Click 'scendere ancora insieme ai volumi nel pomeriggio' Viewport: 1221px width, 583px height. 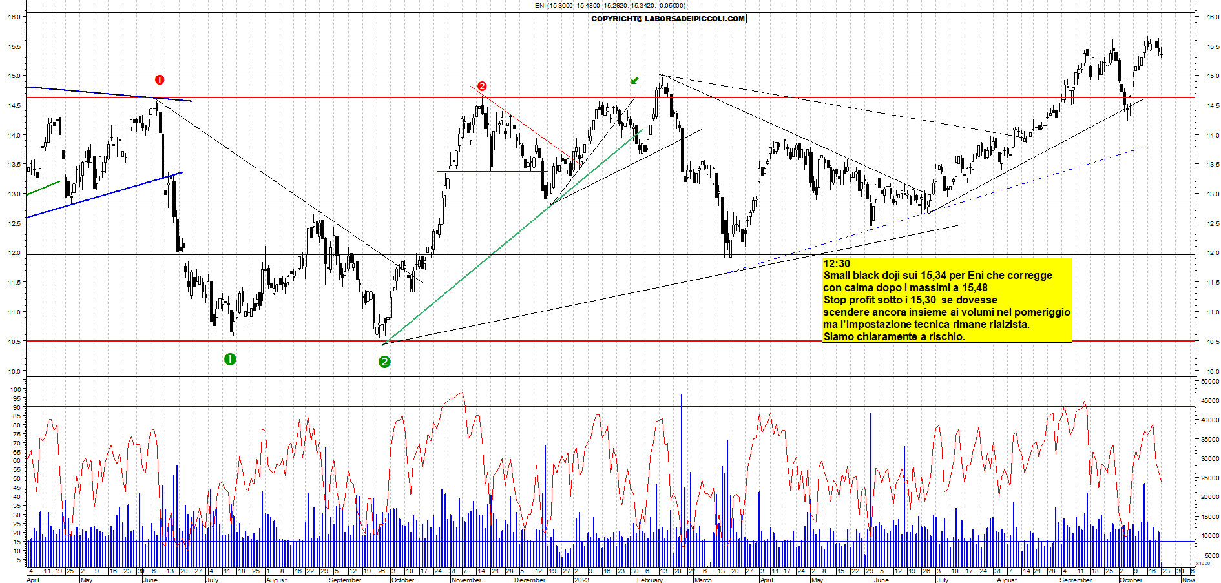(x=947, y=312)
